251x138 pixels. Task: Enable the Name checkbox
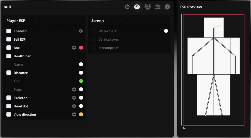pyautogui.click(x=9, y=64)
